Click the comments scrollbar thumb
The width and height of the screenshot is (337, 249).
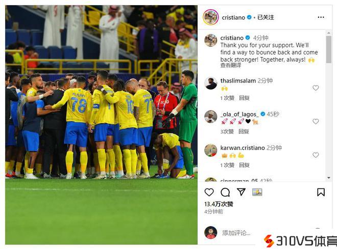pos(329,49)
